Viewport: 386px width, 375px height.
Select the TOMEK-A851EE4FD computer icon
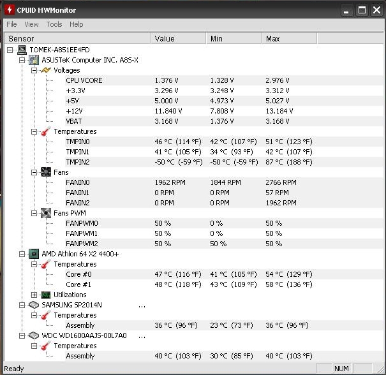(22, 50)
